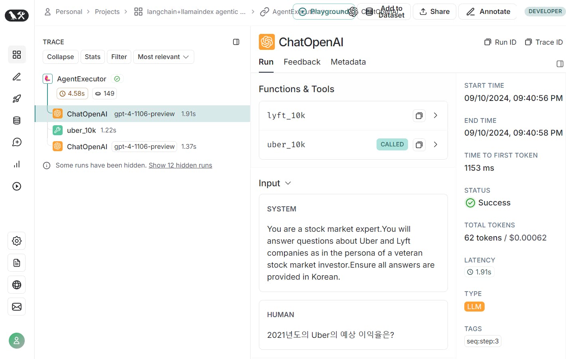Click the Annotate button
Screen dimensions: 566x359
coord(488,12)
